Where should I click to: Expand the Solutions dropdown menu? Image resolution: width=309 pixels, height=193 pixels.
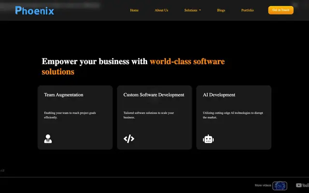(193, 10)
